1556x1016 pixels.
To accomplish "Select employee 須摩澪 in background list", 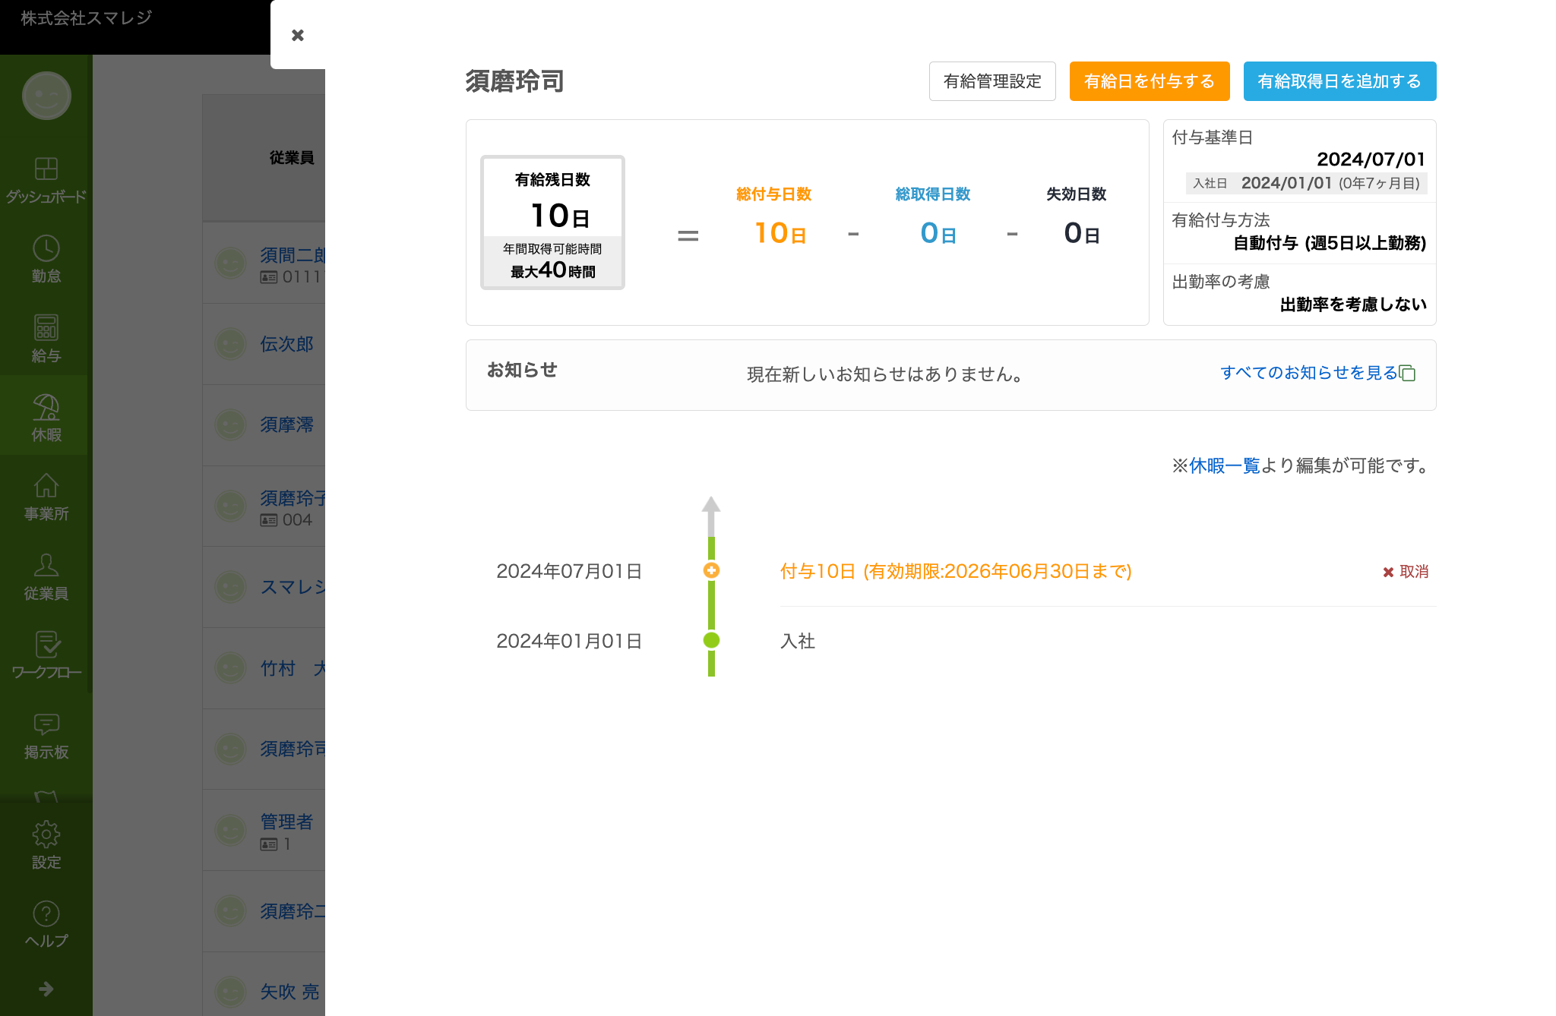I will tap(286, 424).
